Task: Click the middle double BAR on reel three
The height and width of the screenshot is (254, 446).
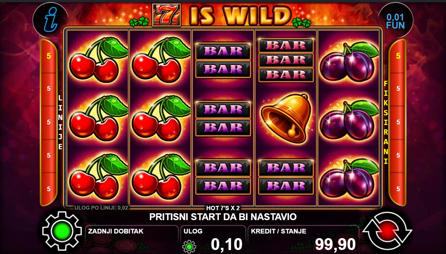Action: click(223, 118)
